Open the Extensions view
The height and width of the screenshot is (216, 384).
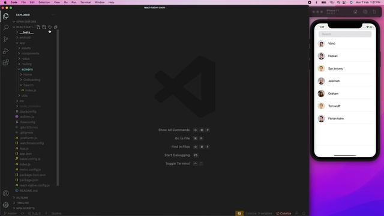(5, 62)
